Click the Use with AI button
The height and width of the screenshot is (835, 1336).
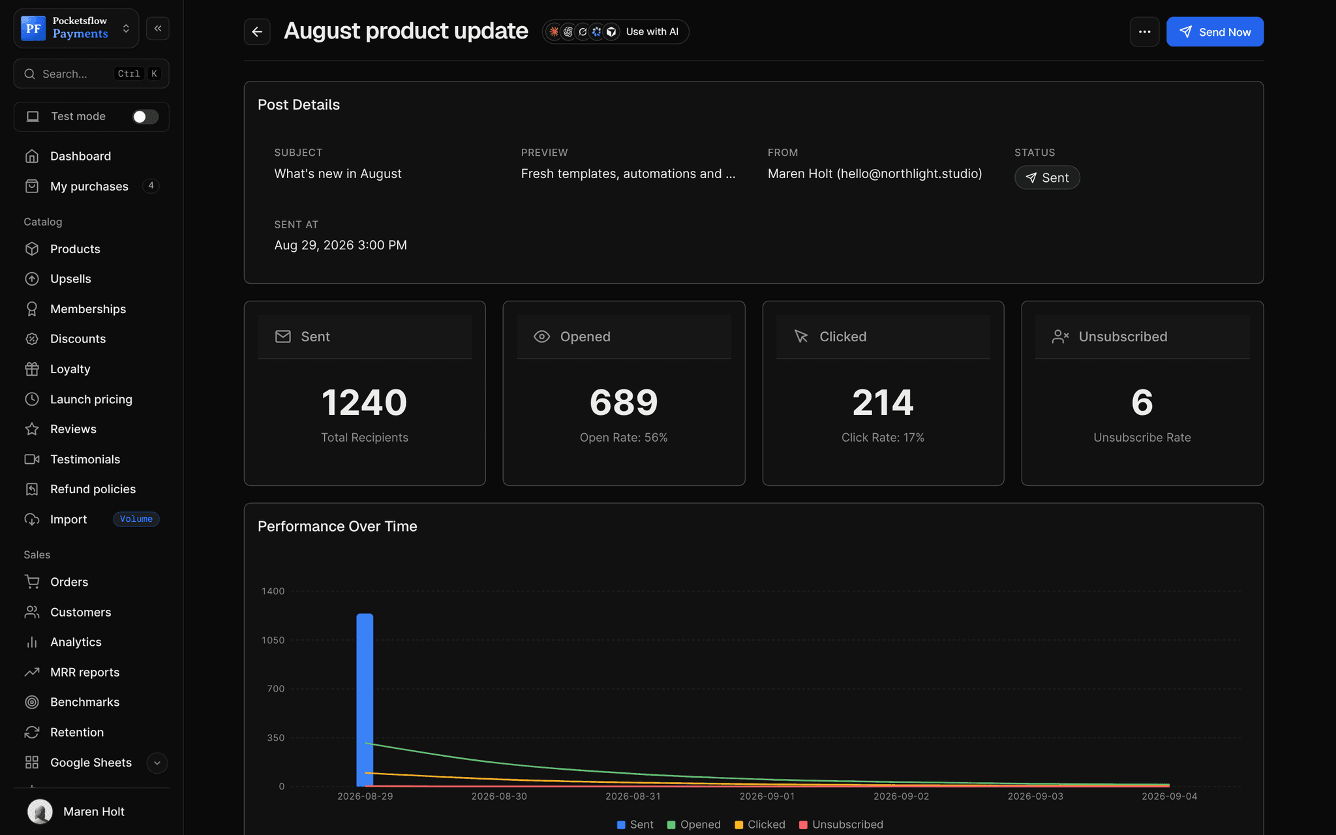click(615, 31)
